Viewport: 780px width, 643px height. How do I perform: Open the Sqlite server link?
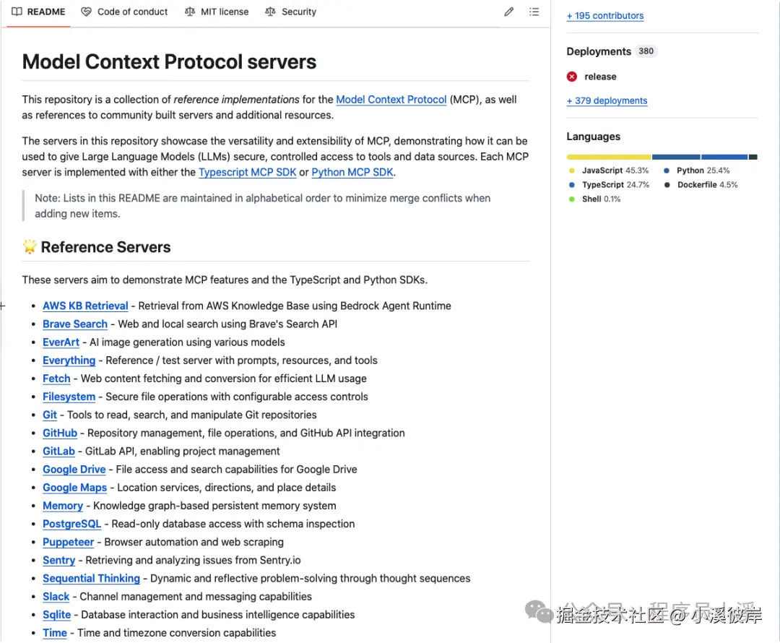pyautogui.click(x=57, y=615)
